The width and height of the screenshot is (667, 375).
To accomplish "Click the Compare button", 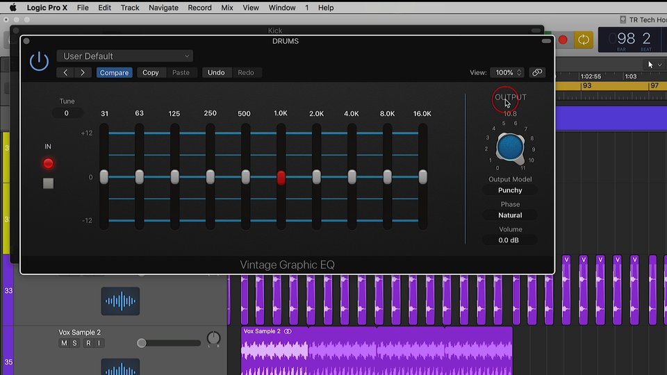I will [114, 73].
